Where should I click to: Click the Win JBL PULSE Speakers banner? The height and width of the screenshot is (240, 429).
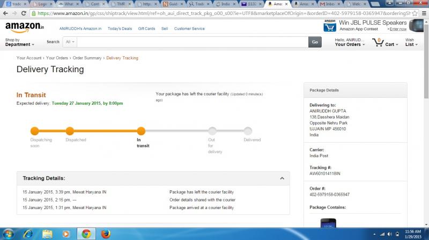coord(373,22)
